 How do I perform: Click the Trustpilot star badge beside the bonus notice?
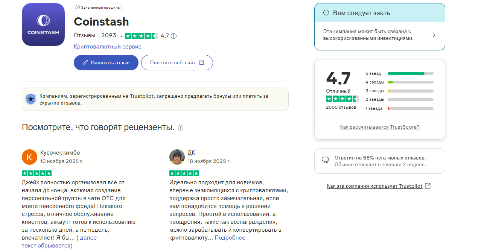coord(30,99)
